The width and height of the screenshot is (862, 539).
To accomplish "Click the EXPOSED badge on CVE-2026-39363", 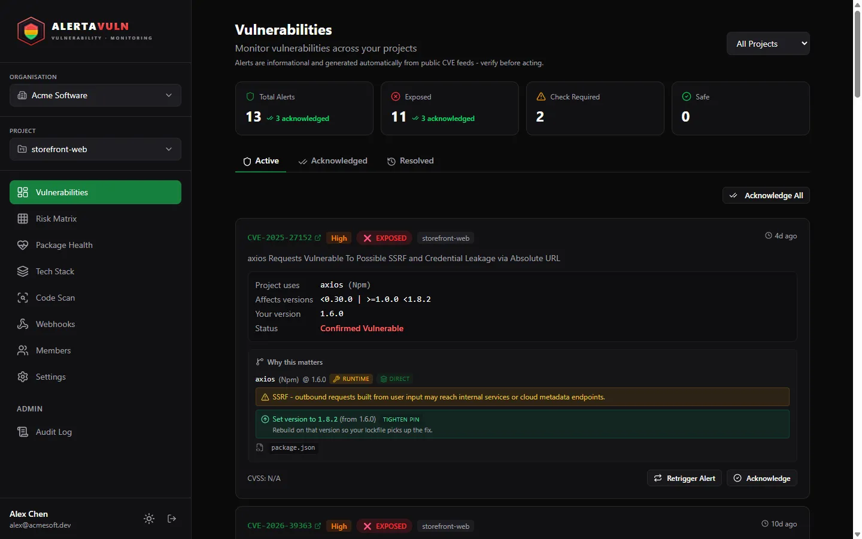I will click(384, 526).
